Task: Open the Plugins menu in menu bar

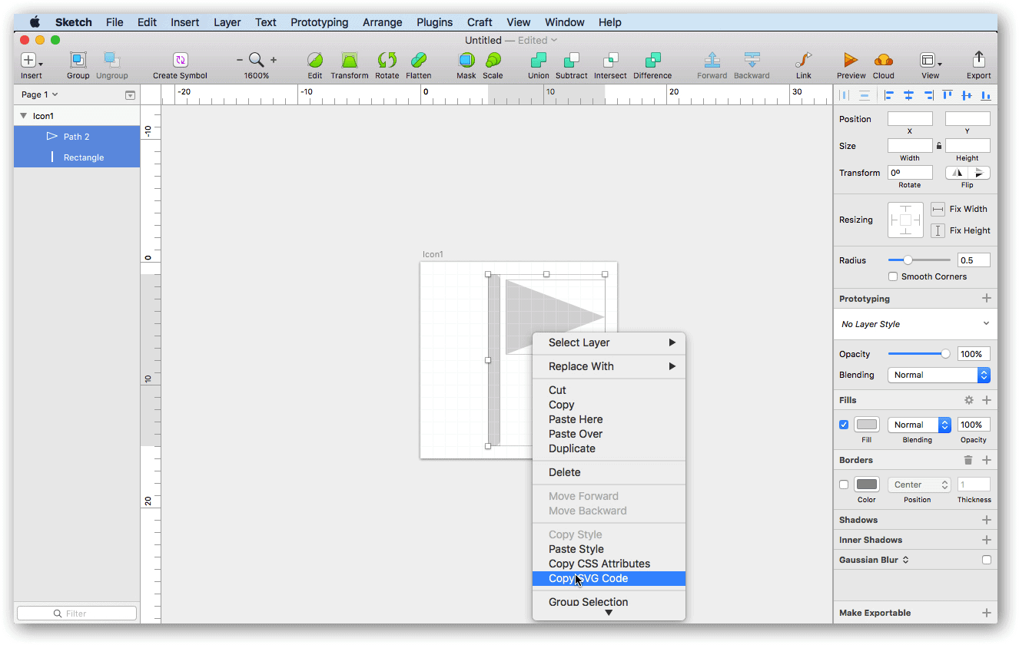Action: 434,22
